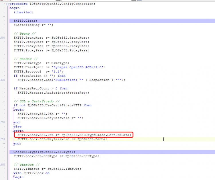Image resolution: width=215 pixels, height=180 pixels.
Task: Click the FHTTP.ProxyHost assignment line
Action: click(x=51, y=38)
